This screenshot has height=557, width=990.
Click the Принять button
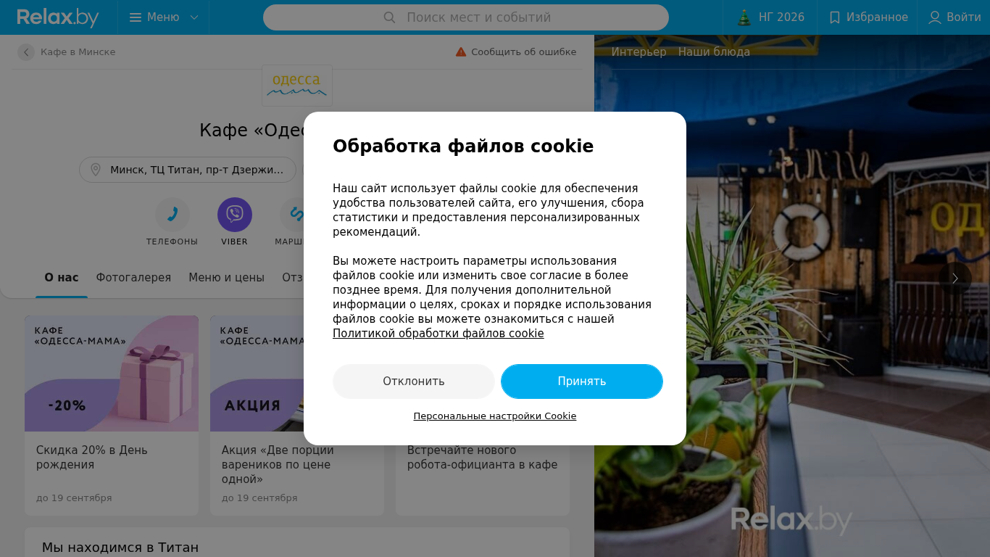pyautogui.click(x=582, y=381)
